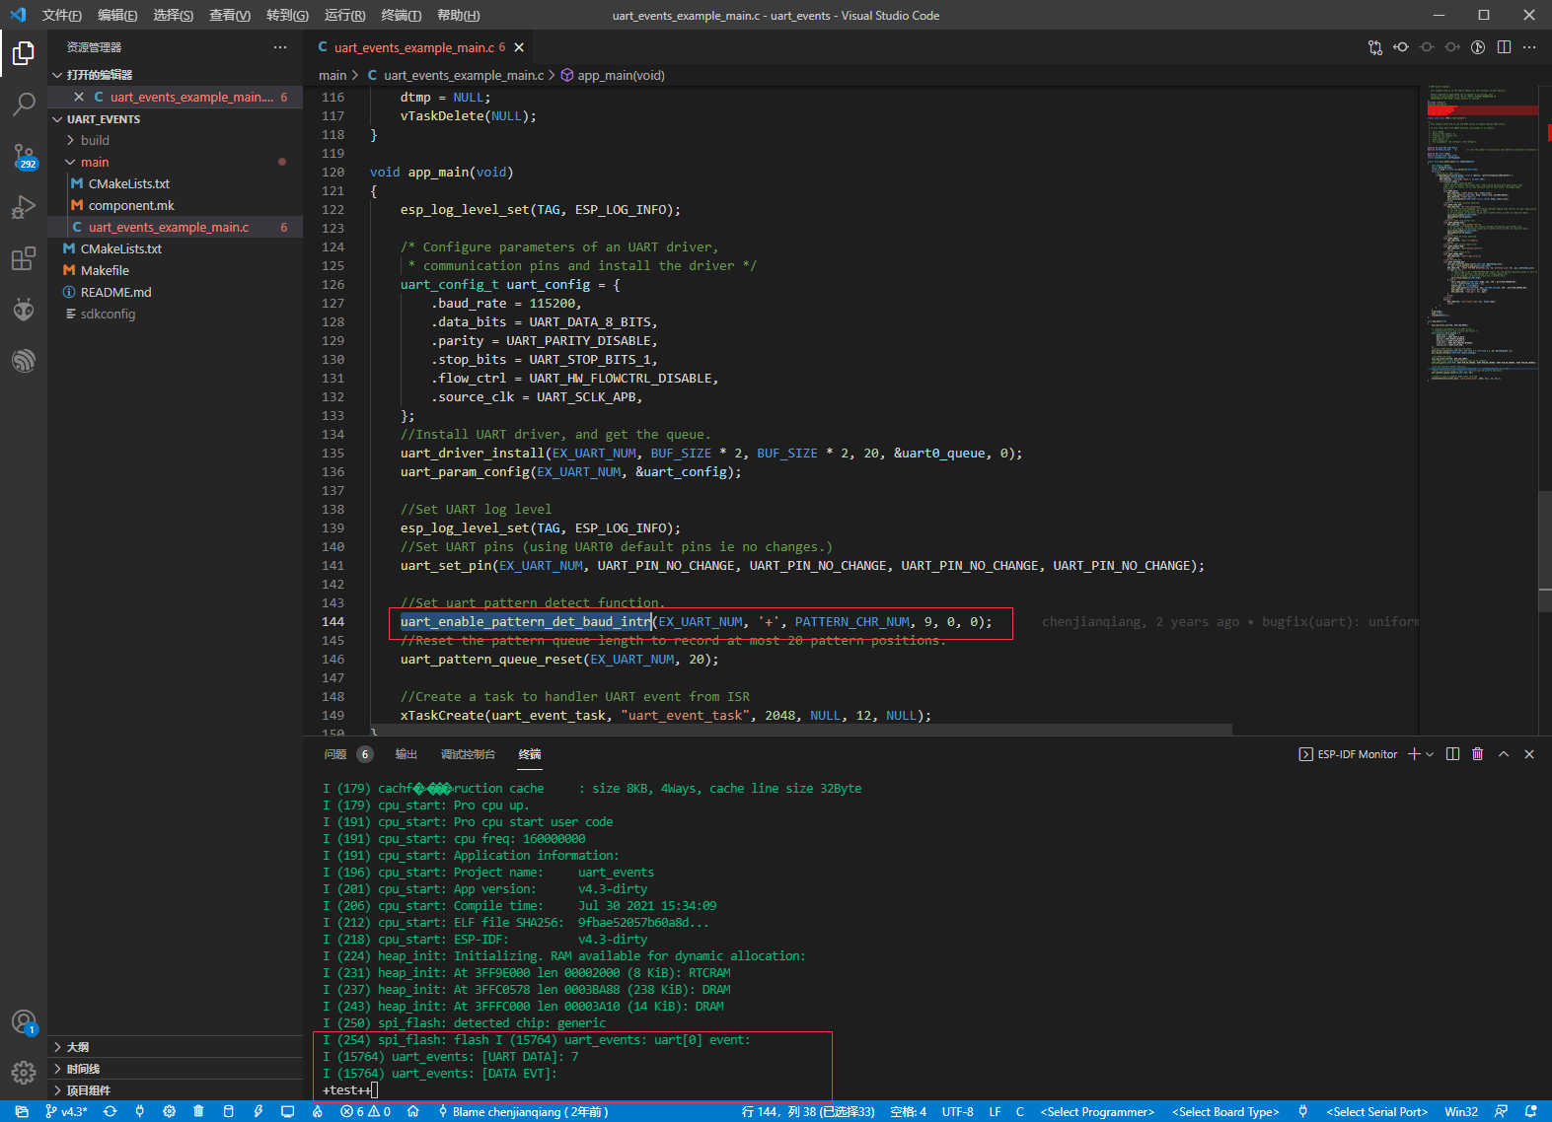
Task: Click <Select Board Type> in status bar
Action: 1225,1111
